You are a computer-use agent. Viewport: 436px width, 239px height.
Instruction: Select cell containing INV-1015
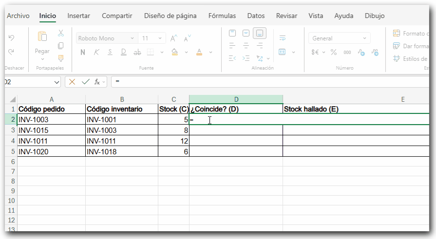(x=51, y=130)
